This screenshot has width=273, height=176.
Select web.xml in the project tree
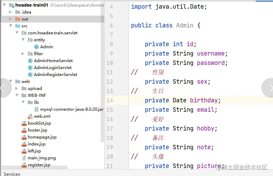(42, 116)
